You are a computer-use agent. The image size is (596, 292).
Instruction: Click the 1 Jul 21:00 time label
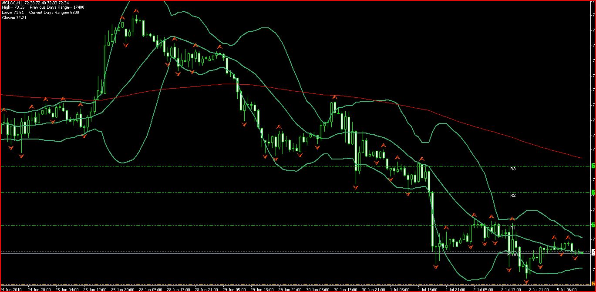(456, 289)
